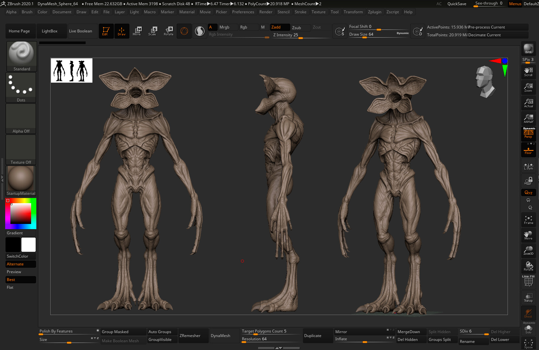Toggle the Floor grid
Image resolution: width=539 pixels, height=350 pixels.
point(528,150)
